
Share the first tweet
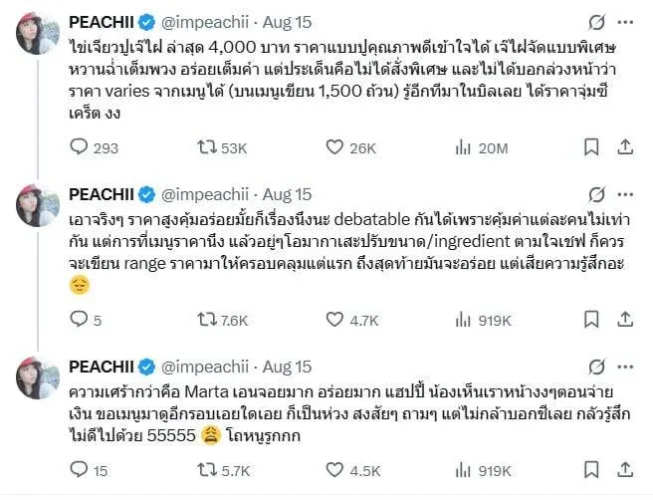[624, 147]
